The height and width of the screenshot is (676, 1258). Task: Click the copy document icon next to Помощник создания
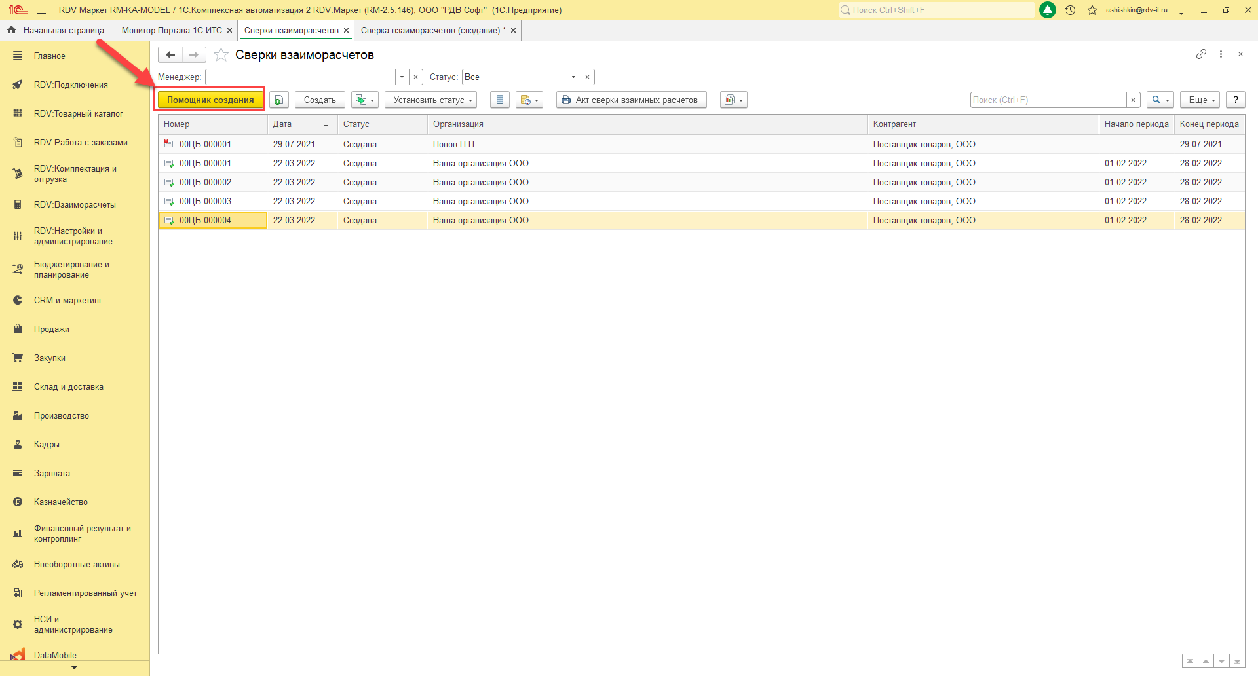click(278, 100)
